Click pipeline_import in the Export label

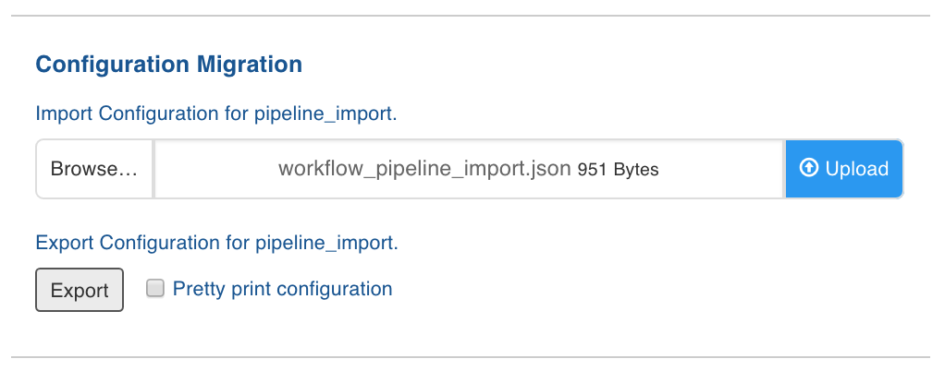tap(325, 244)
